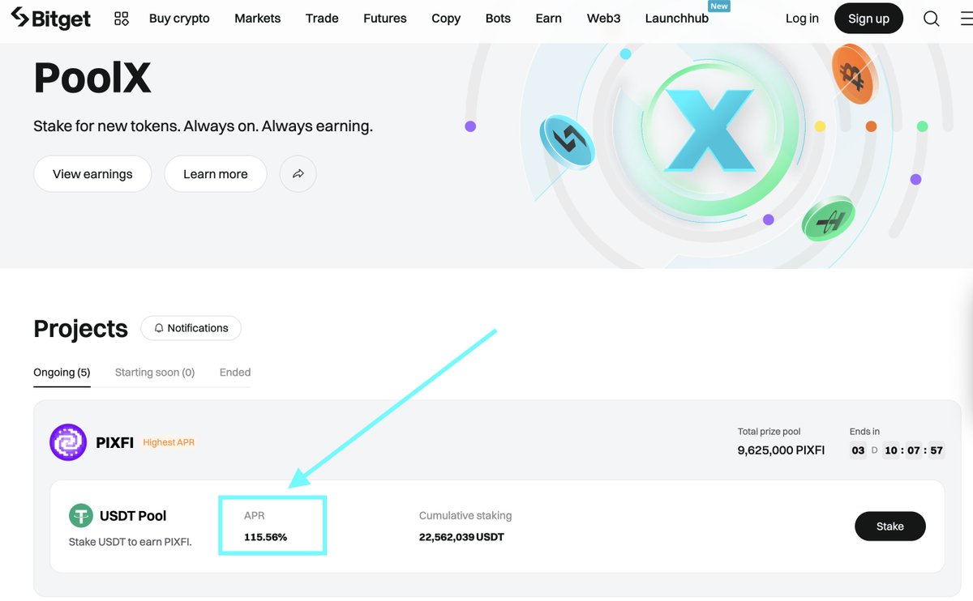Click the Sign up button

[868, 18]
